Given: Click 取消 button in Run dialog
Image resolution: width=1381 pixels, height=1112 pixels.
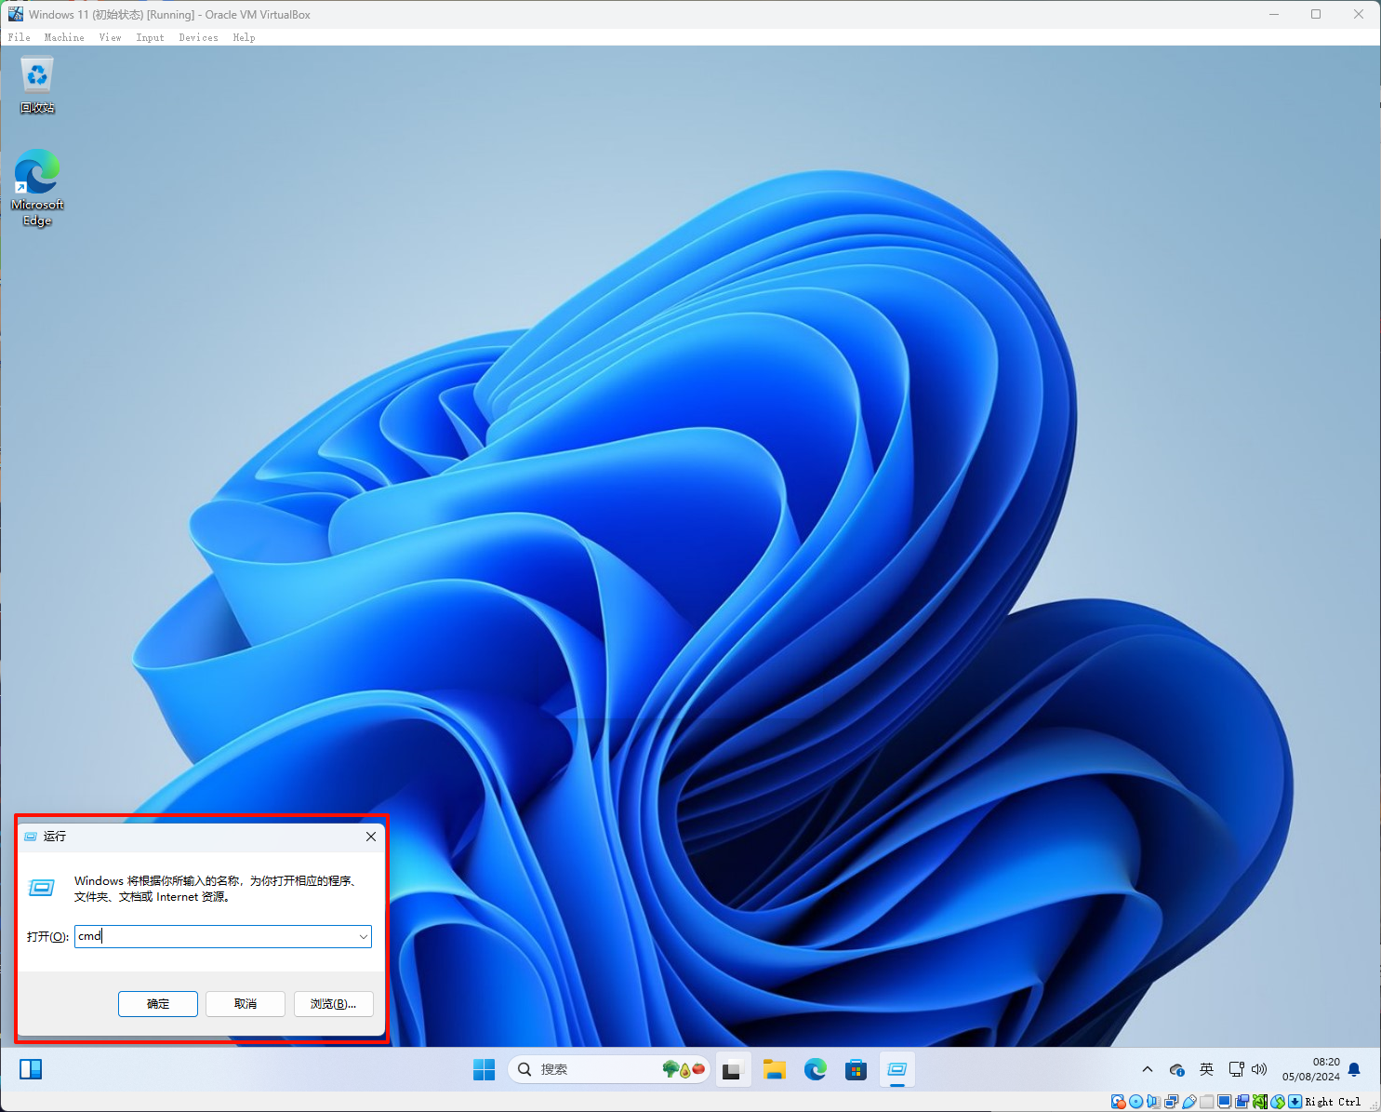Looking at the screenshot, I should (x=246, y=1004).
